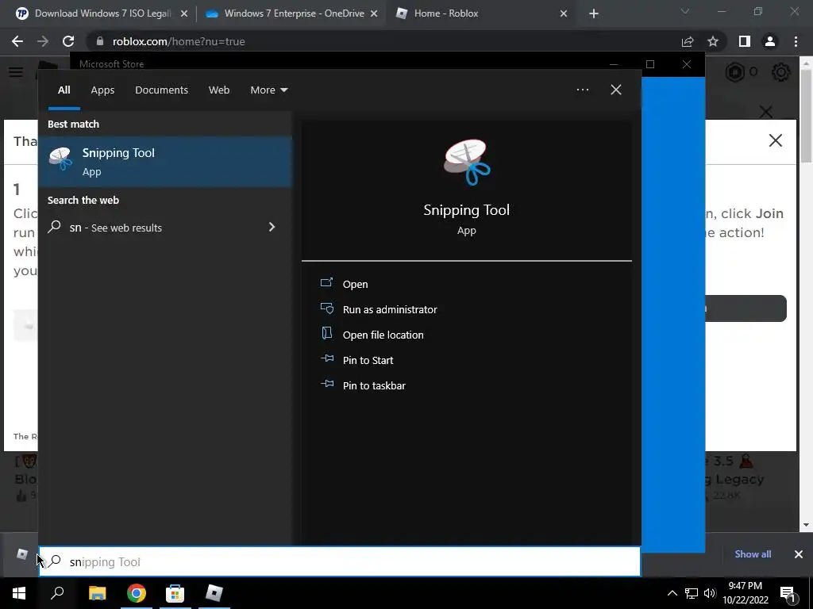The height and width of the screenshot is (609, 813).
Task: Switch to the All search tab
Action: coord(64,90)
